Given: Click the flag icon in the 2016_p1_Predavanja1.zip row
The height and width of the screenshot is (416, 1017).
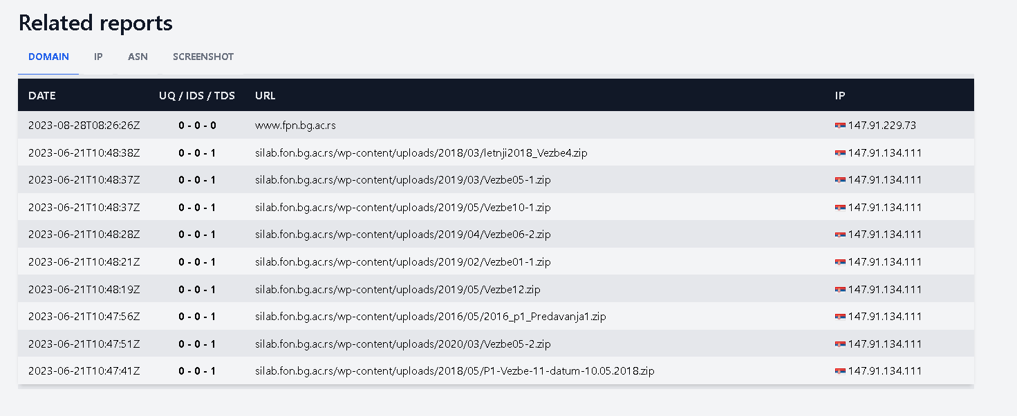Looking at the screenshot, I should click(x=840, y=317).
